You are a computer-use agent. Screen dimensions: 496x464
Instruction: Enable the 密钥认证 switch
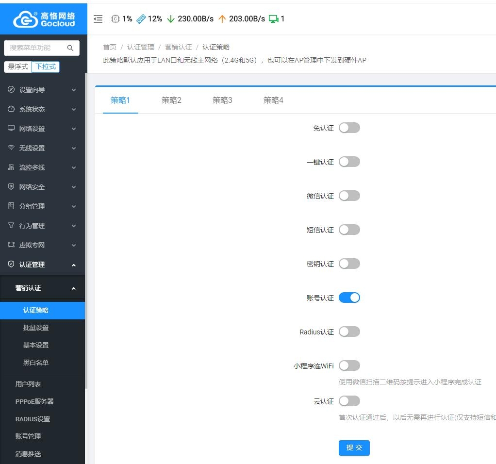(349, 264)
